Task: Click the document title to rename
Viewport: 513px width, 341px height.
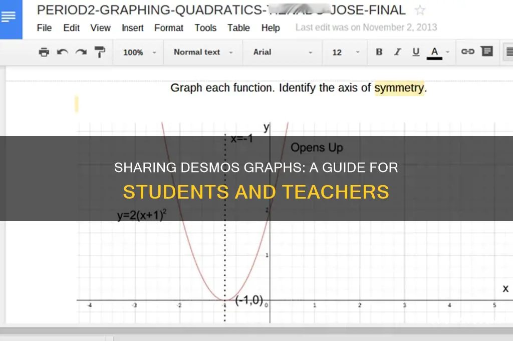Action: pyautogui.click(x=221, y=10)
